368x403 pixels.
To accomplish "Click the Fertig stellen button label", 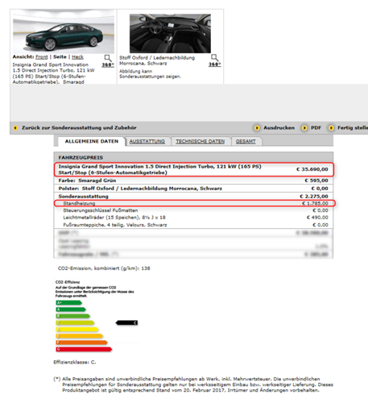I will (x=353, y=128).
